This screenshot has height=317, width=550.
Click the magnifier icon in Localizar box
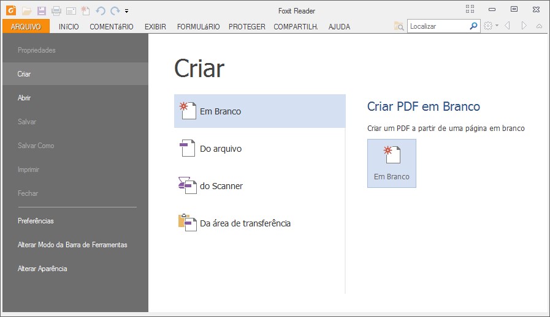473,26
